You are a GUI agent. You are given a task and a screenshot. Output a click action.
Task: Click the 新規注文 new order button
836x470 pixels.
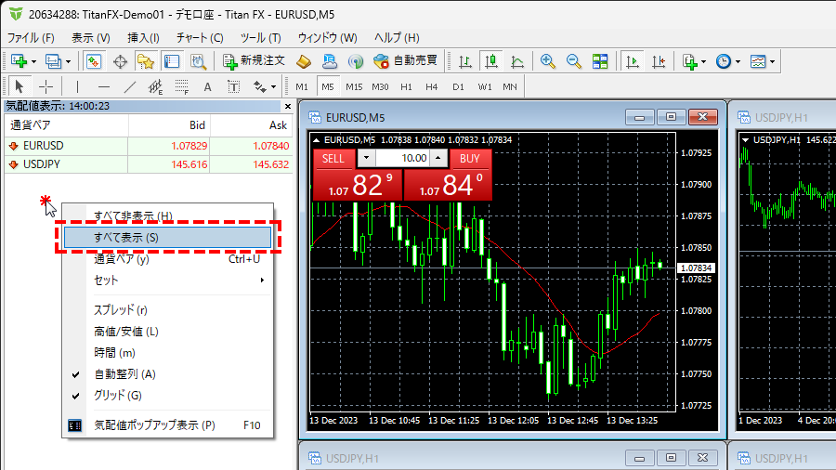point(254,61)
